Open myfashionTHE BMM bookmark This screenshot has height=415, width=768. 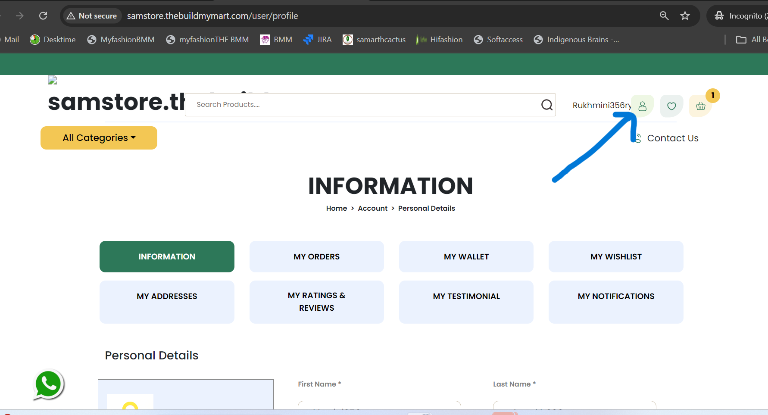[x=207, y=40]
